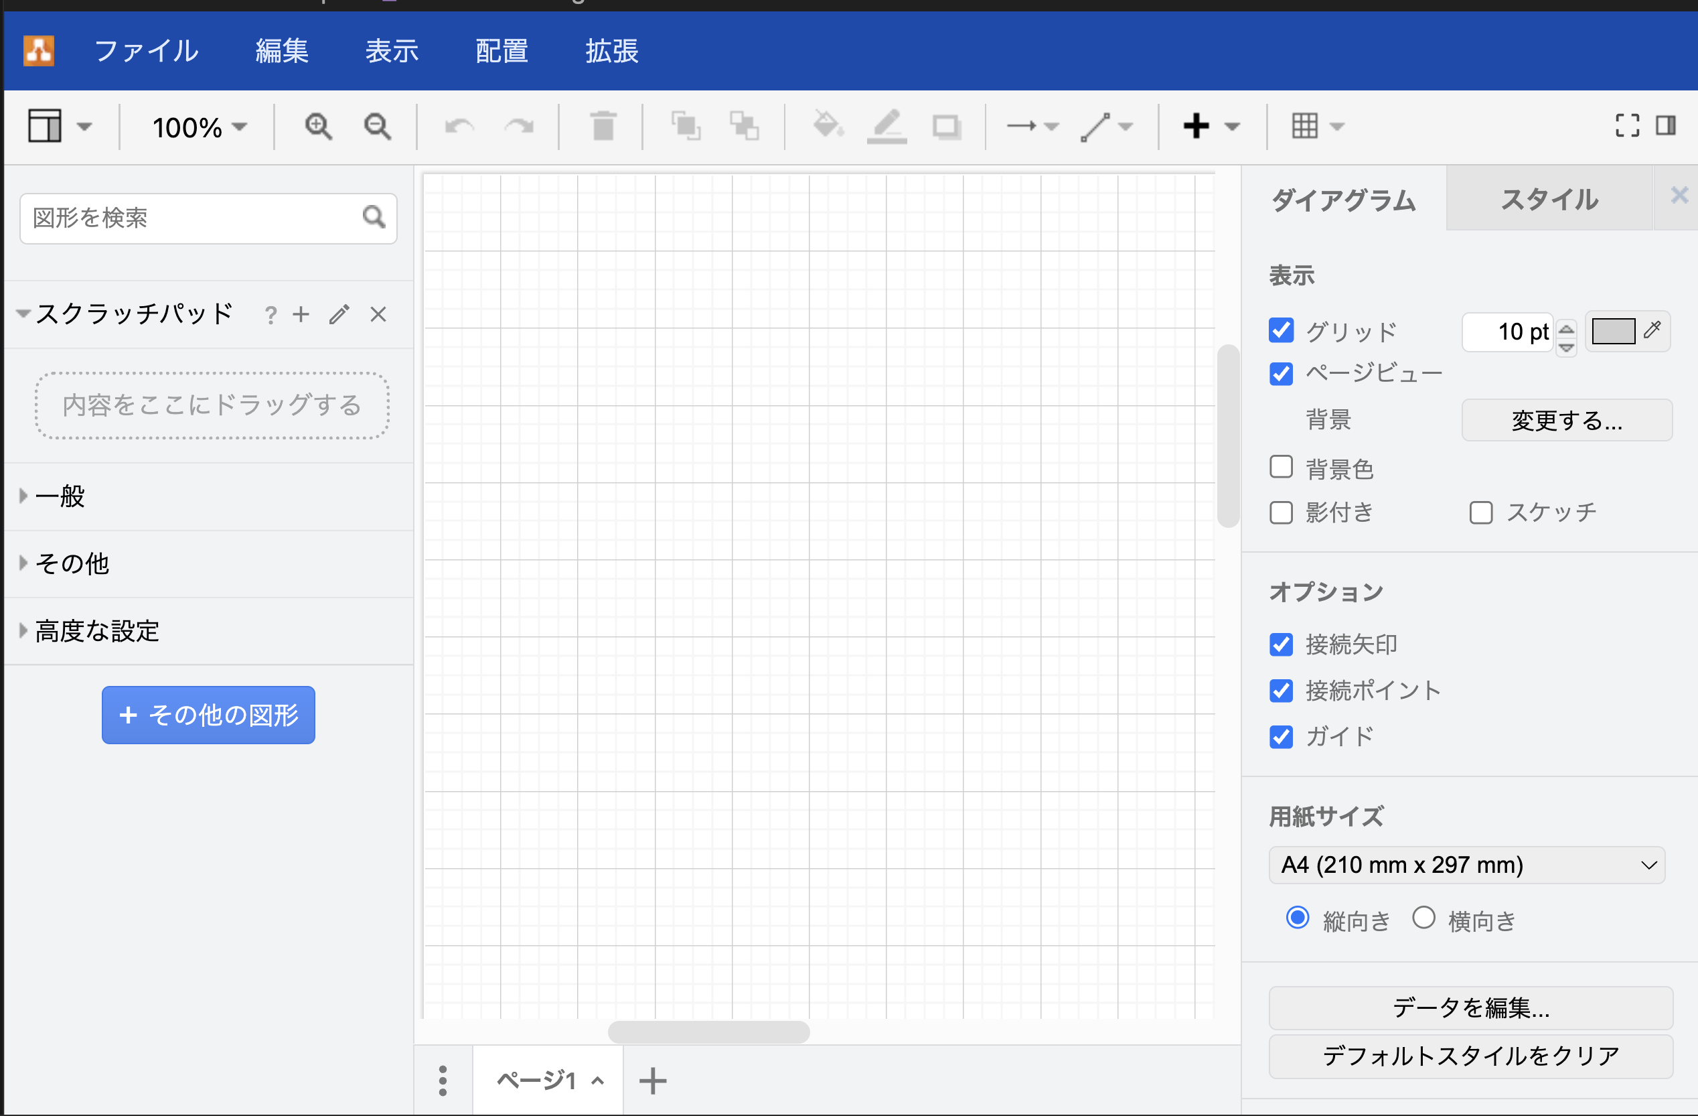Click the Undo icon

(460, 127)
